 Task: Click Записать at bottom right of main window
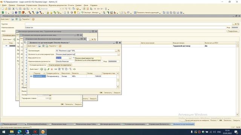pos(227,121)
